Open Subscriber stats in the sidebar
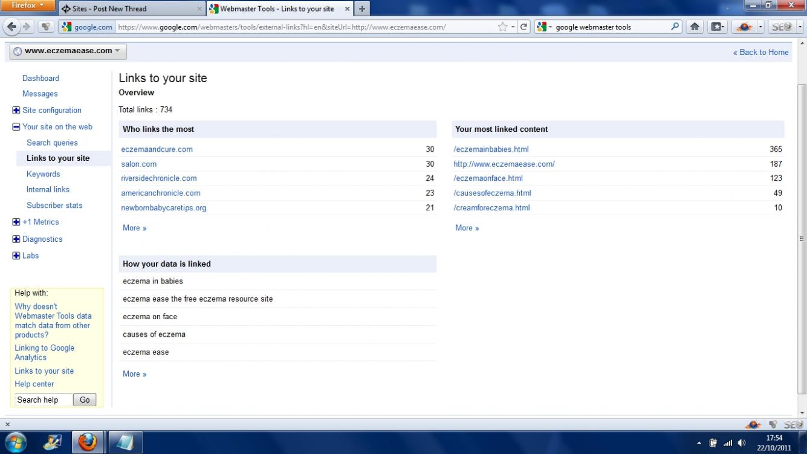 point(54,206)
